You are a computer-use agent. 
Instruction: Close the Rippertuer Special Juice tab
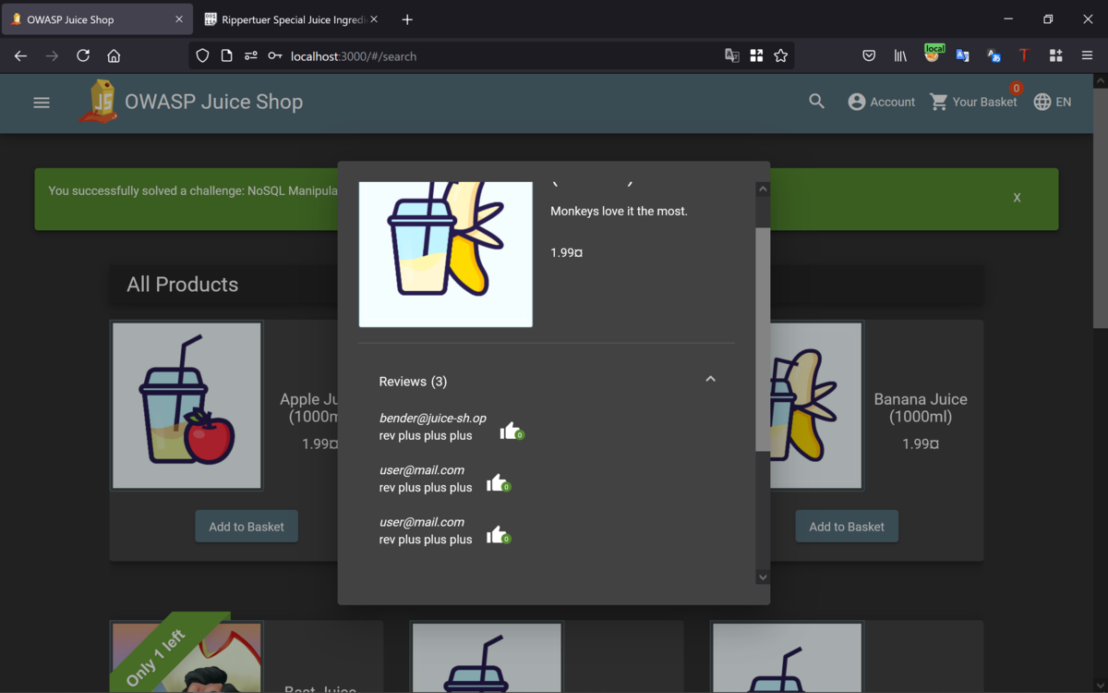pos(374,19)
